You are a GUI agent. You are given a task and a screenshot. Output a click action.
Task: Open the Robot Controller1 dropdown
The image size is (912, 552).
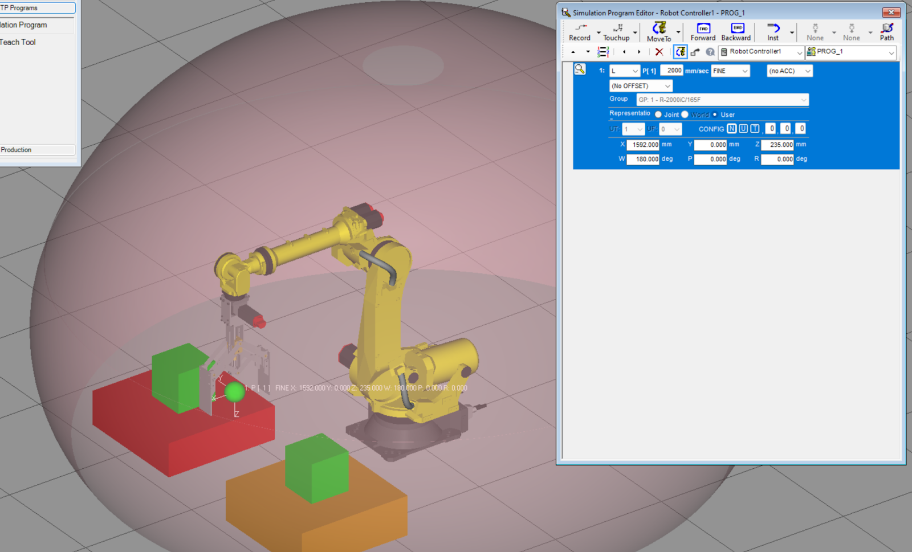[761, 52]
